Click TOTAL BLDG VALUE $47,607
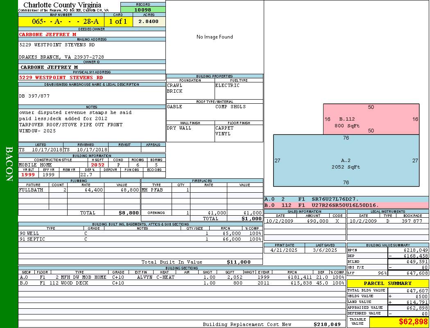430x328 pixels. (417, 291)
